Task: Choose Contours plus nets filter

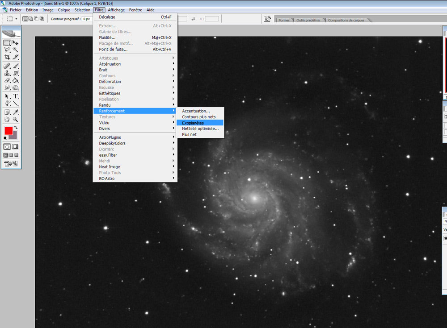Action: [200, 117]
